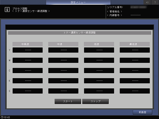The width and height of the screenshot is (159, 119).
Task: Select the K 中高速 value field
Action: tap(28, 81)
